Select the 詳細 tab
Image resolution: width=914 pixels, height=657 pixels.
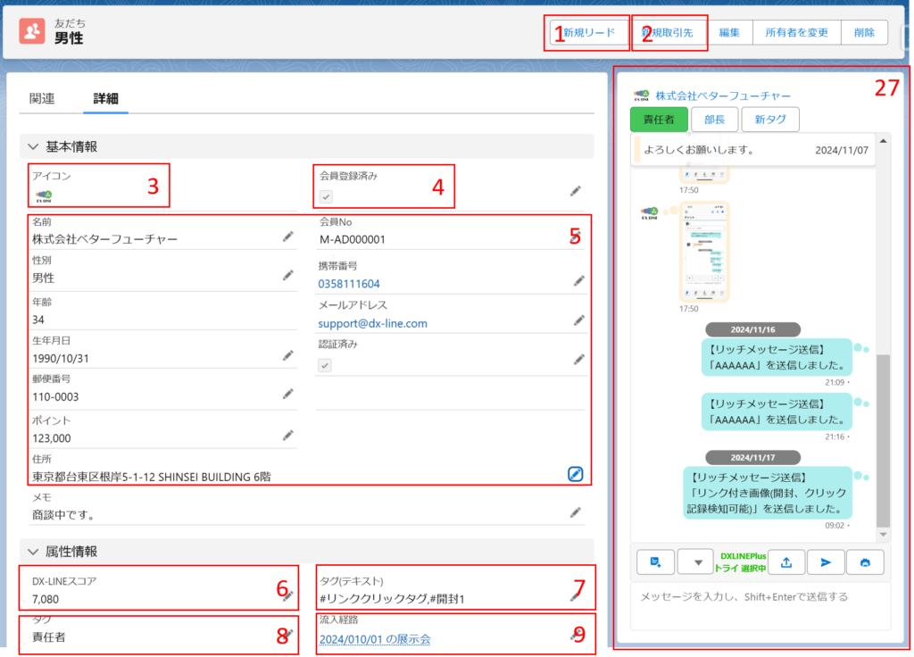106,98
